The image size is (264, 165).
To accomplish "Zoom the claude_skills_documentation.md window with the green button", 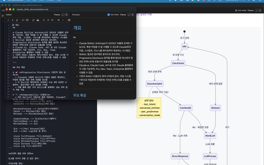I will pos(14,10).
